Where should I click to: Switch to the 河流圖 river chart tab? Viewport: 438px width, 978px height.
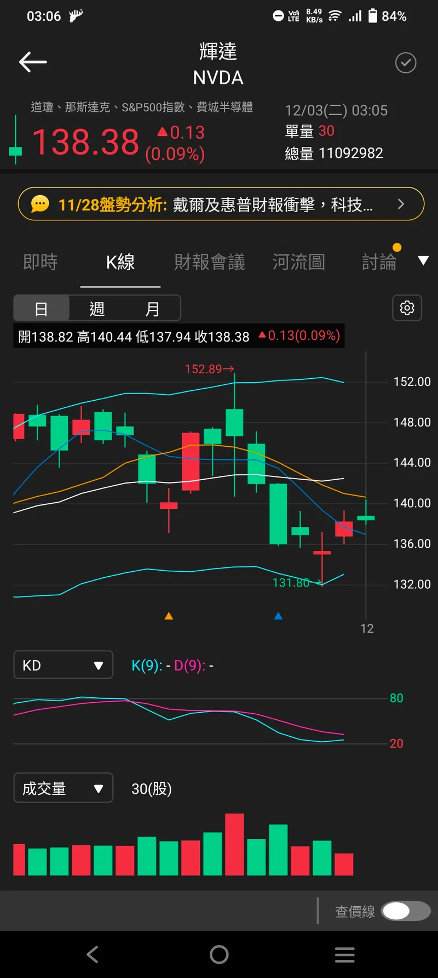299,262
